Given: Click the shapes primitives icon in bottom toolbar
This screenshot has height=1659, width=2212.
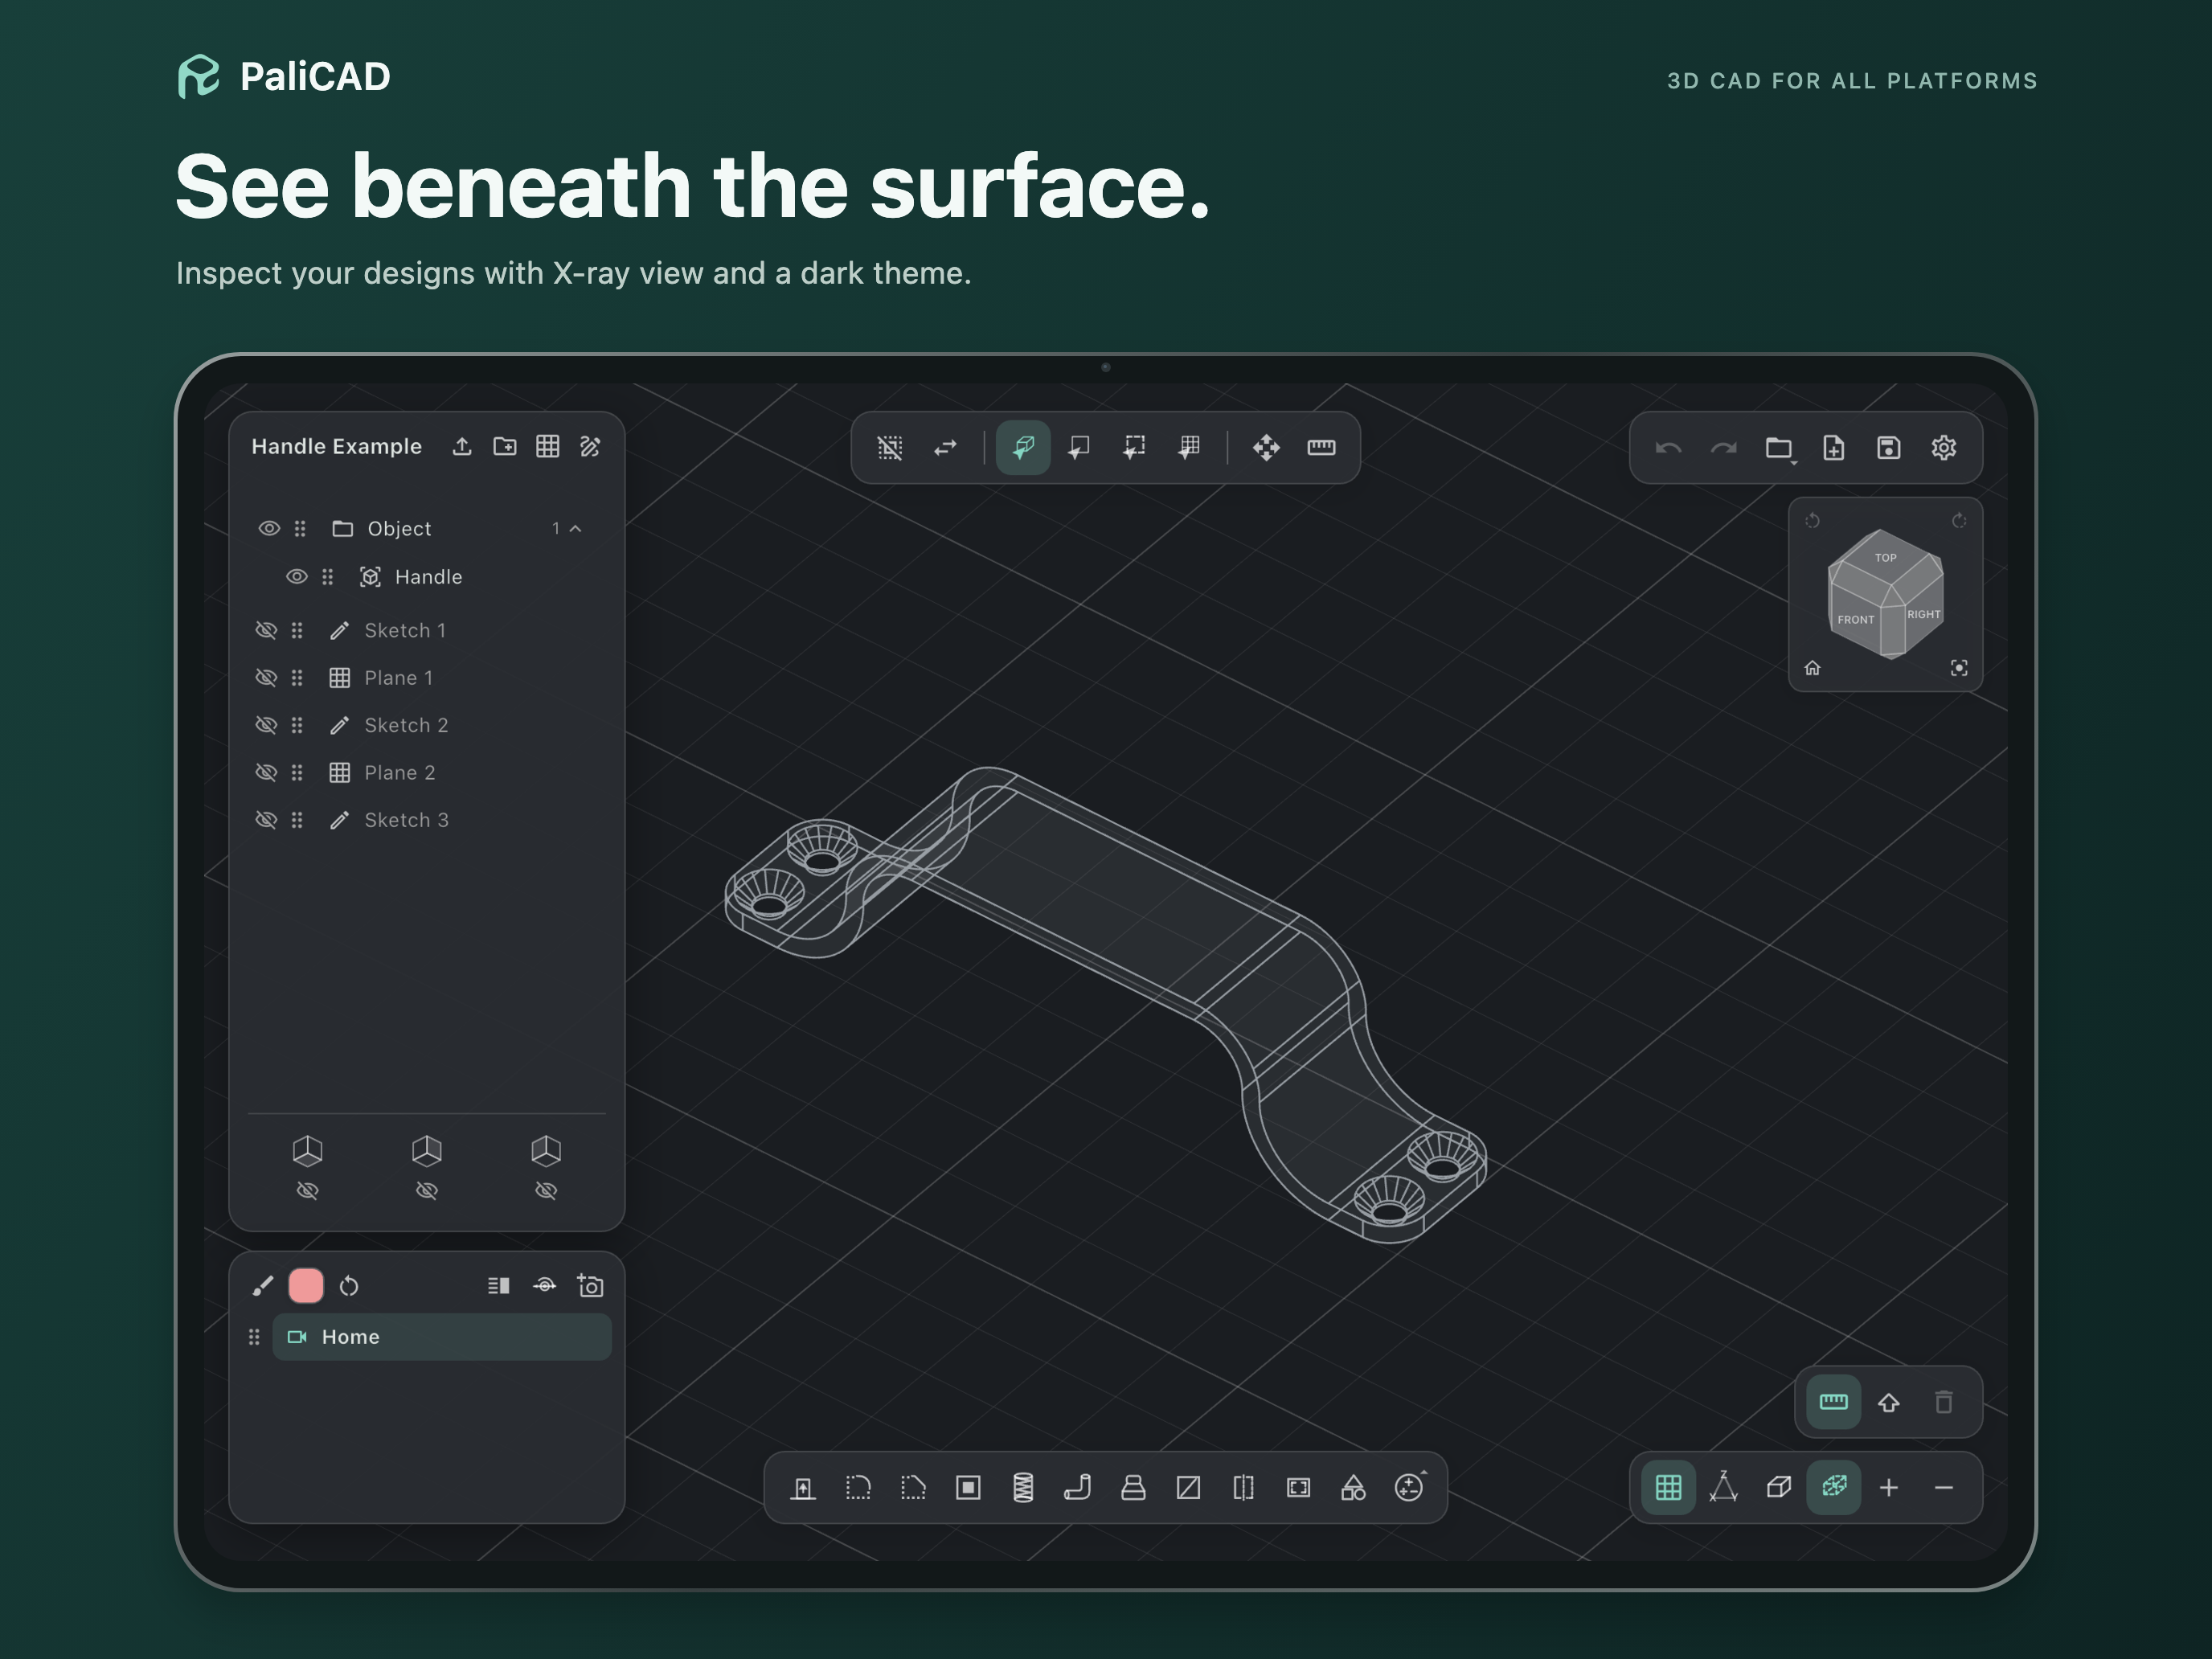Looking at the screenshot, I should [x=1353, y=1488].
